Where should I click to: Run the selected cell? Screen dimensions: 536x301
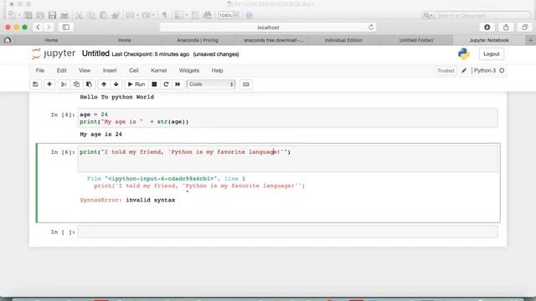coord(137,84)
